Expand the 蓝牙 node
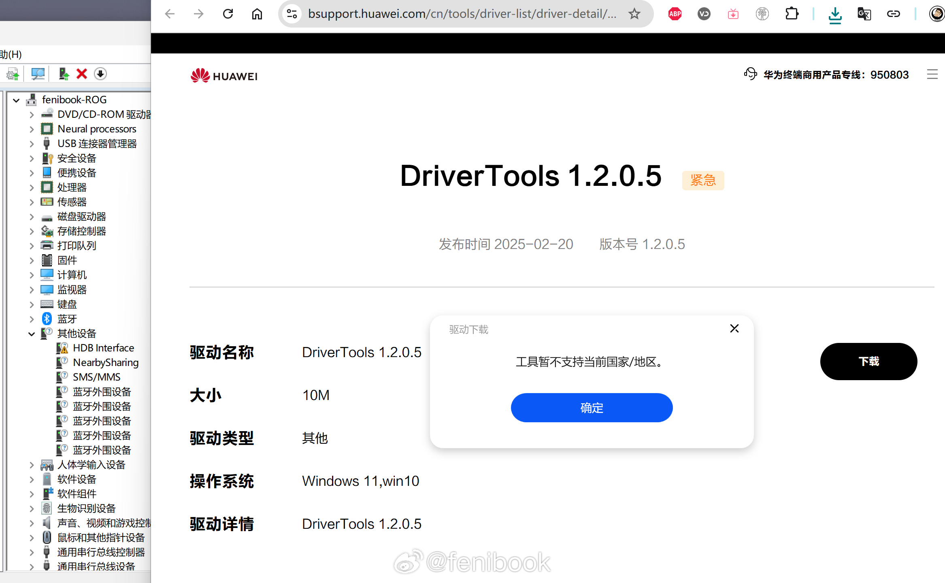The height and width of the screenshot is (583, 945). pos(32,319)
